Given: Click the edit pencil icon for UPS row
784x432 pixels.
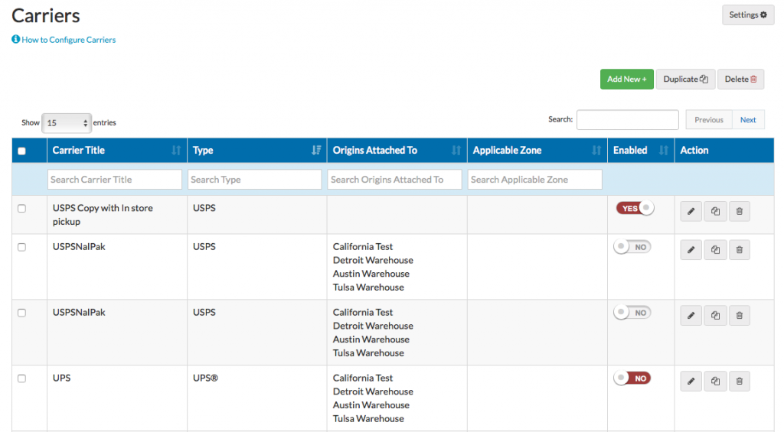Looking at the screenshot, I should [x=691, y=381].
